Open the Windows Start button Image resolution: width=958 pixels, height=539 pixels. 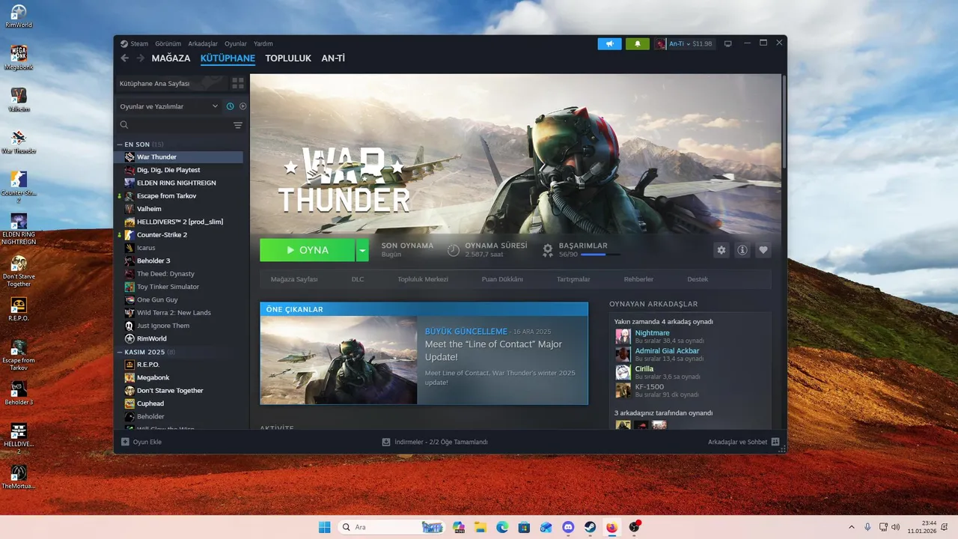click(x=325, y=527)
